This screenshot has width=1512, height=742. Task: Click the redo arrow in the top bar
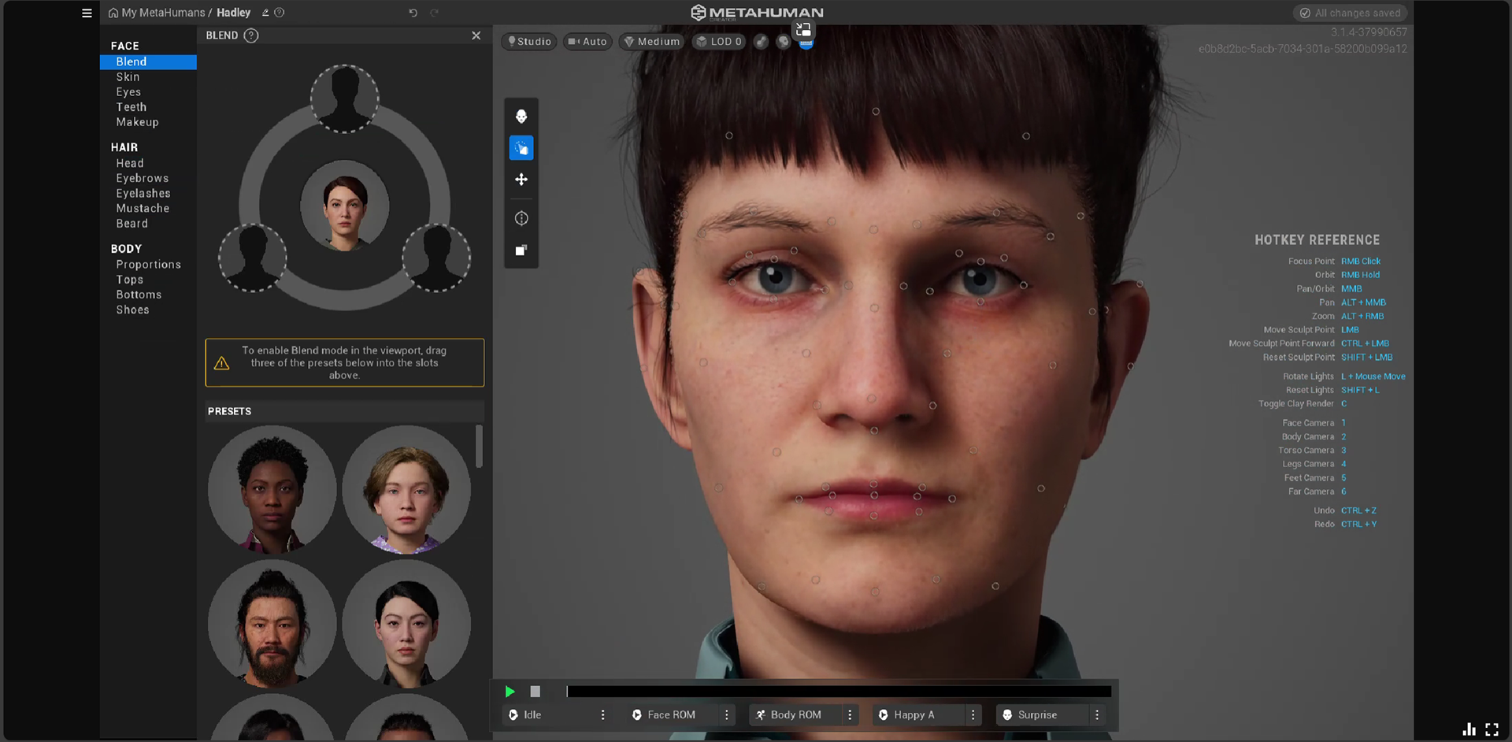pos(434,13)
